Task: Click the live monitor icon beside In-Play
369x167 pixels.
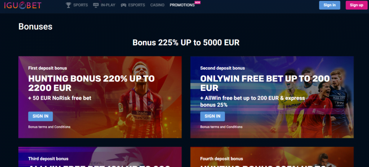Action: 96,5
